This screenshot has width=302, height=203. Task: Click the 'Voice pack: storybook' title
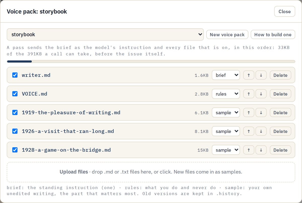37,11
